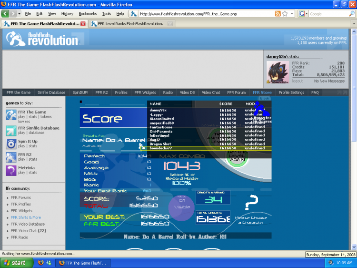Open the Help menu
This screenshot has height=268, width=357.
click(120, 14)
